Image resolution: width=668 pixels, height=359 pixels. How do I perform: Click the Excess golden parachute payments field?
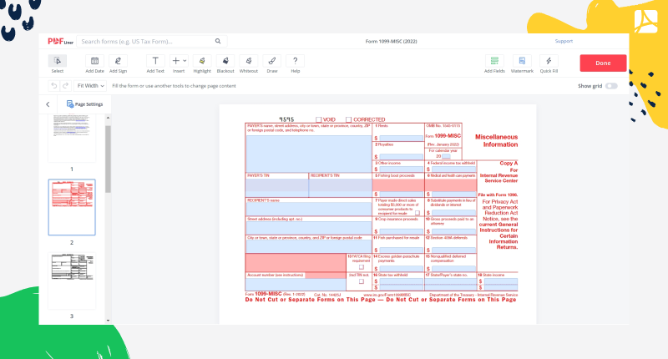click(402, 269)
